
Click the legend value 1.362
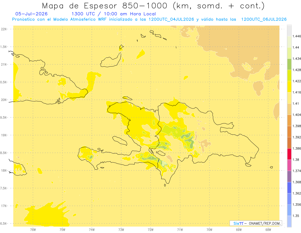pyautogui.click(x=297, y=193)
